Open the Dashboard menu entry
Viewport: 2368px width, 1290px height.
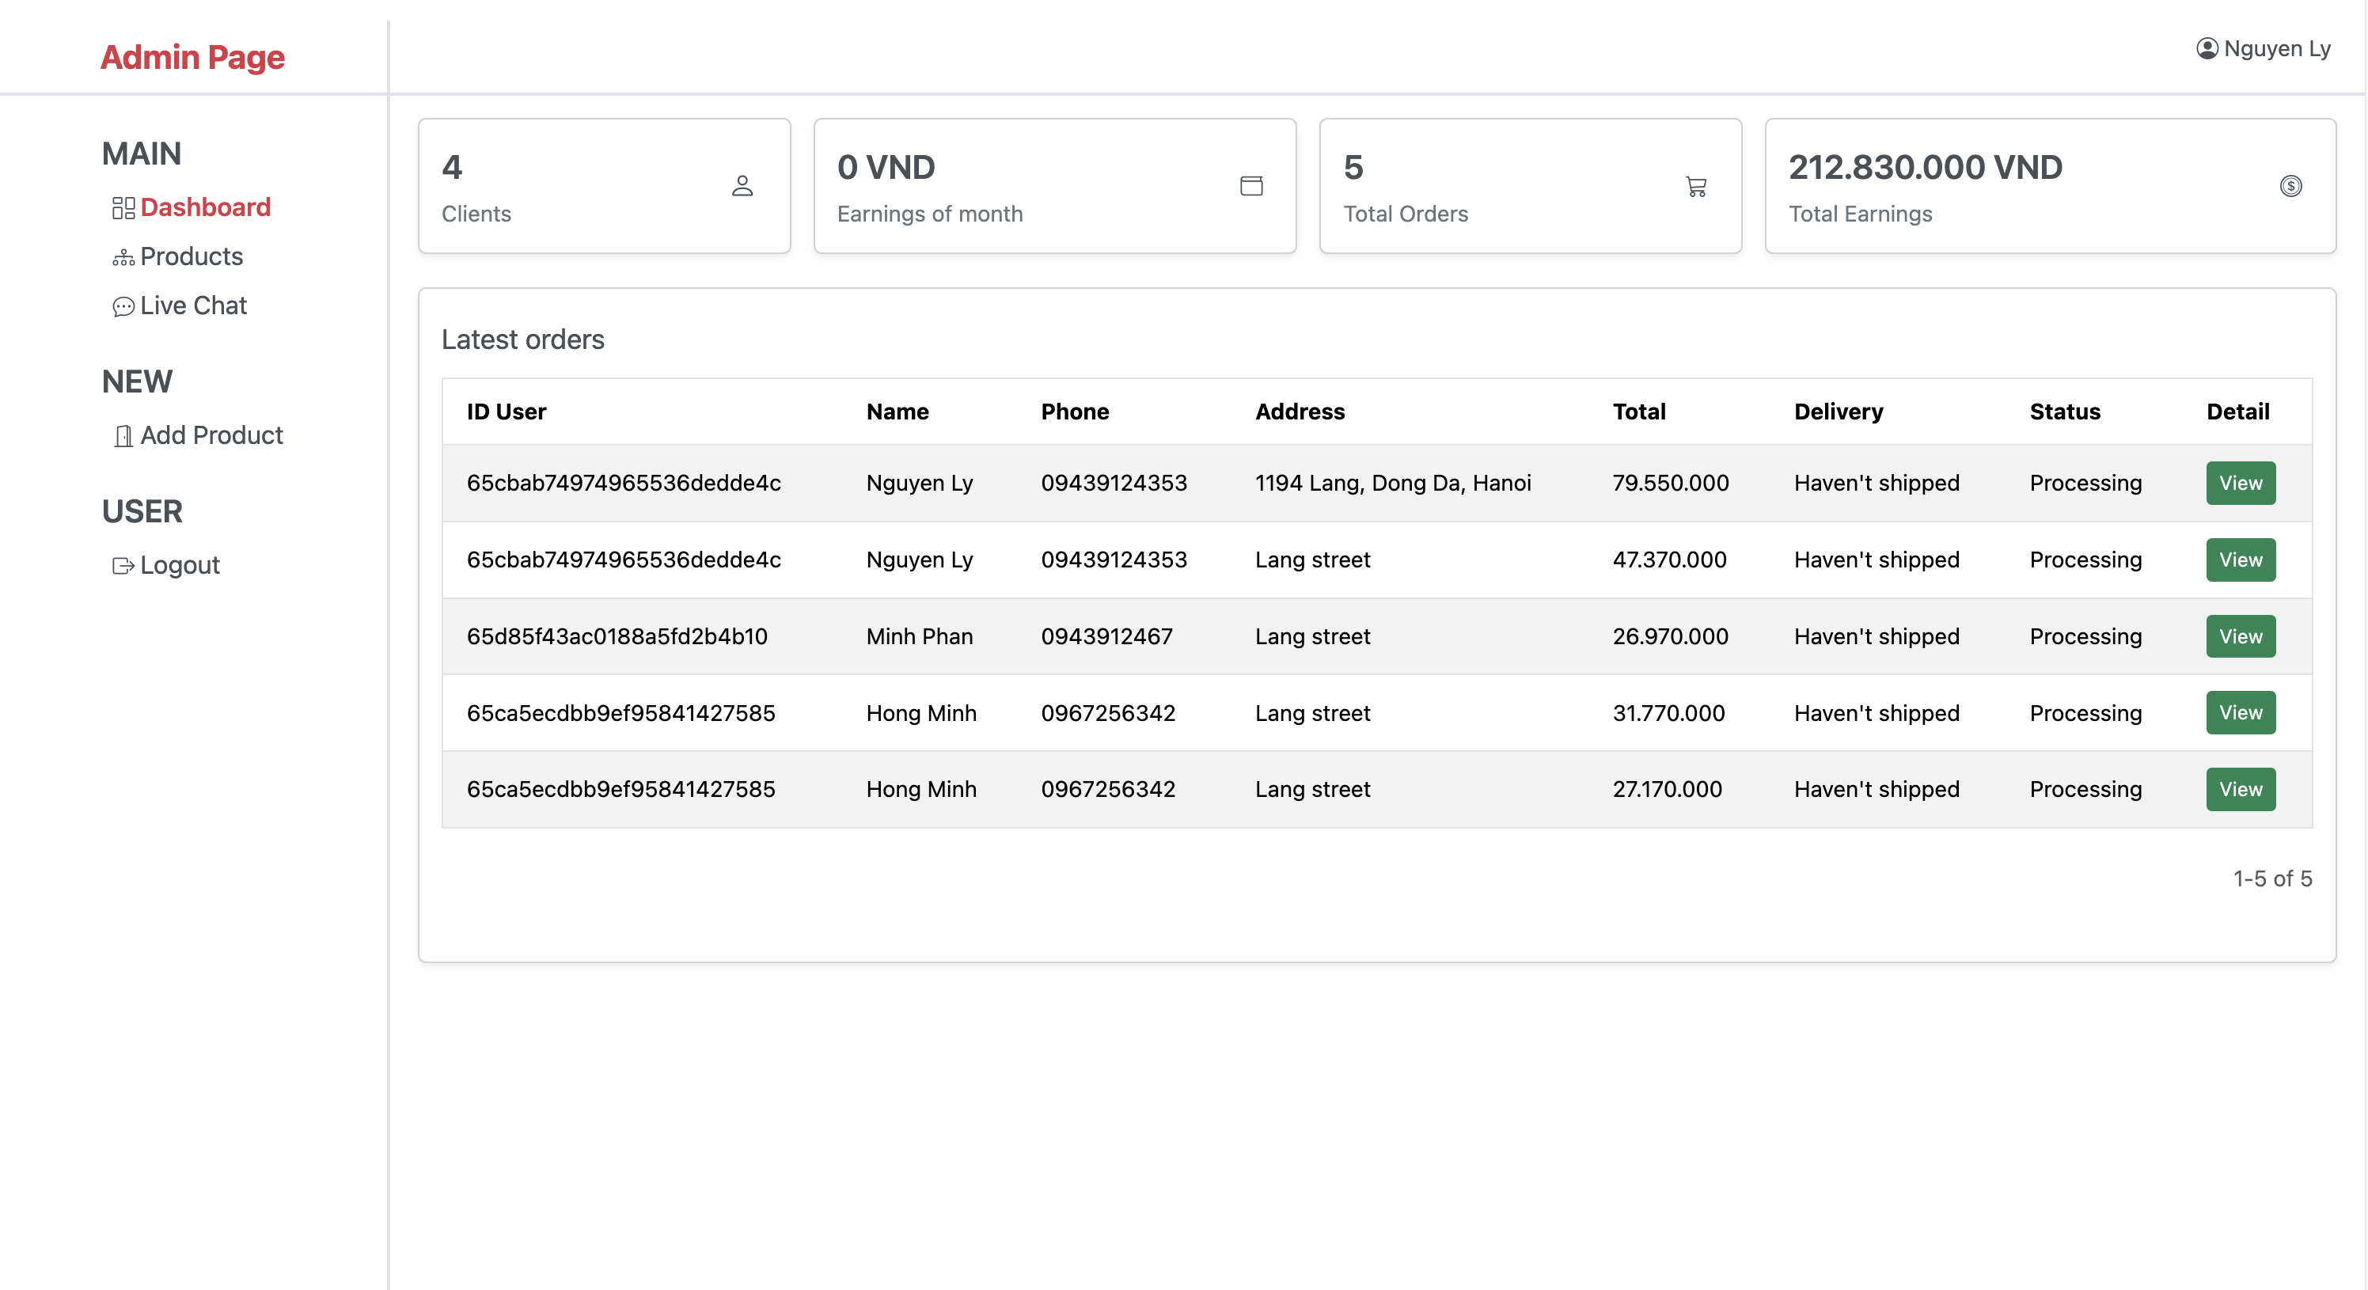tap(206, 208)
